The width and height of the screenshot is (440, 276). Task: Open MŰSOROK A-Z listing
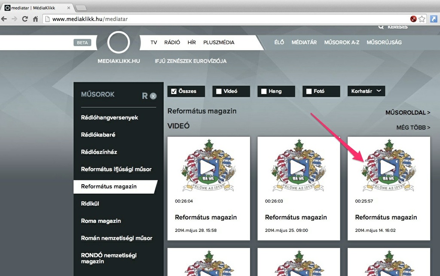coord(342,42)
